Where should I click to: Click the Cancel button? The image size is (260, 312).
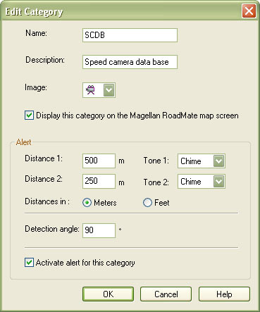click(x=166, y=294)
